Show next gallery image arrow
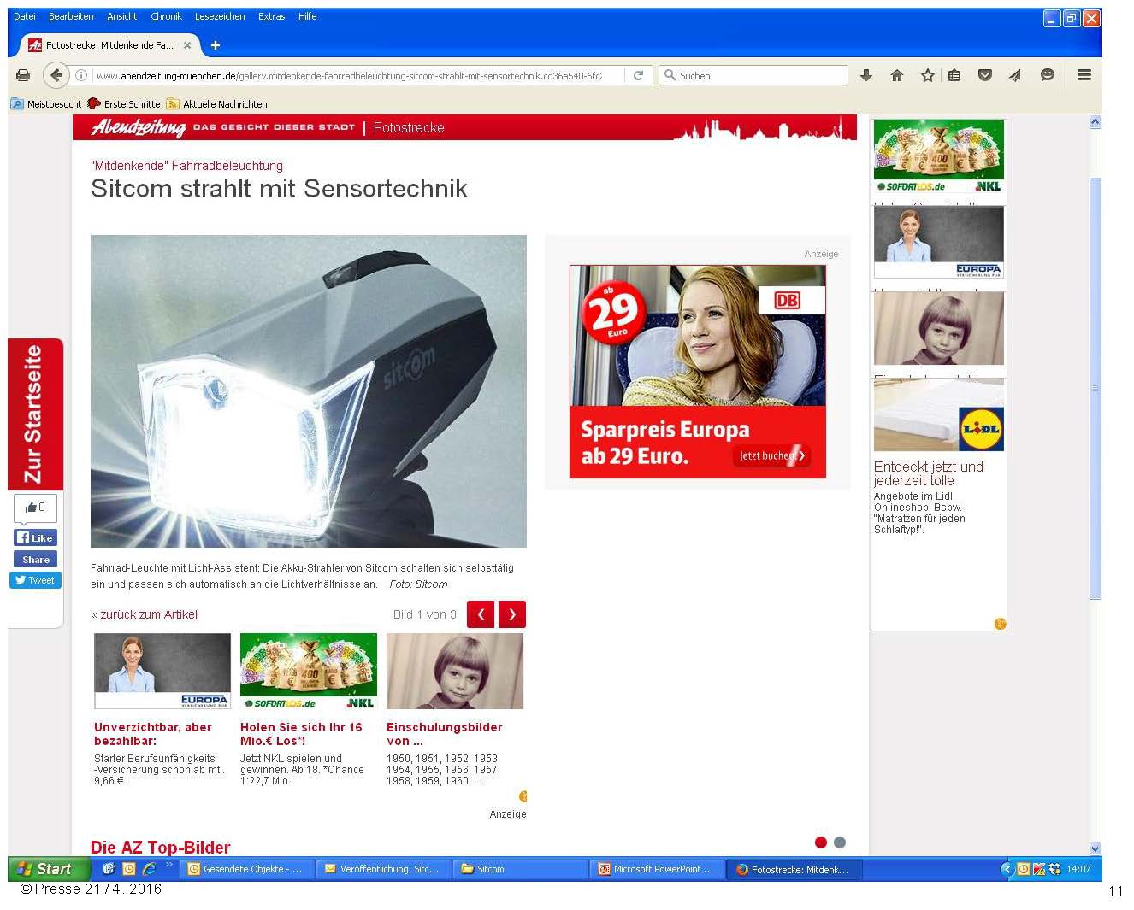This screenshot has width=1134, height=910. click(x=512, y=614)
